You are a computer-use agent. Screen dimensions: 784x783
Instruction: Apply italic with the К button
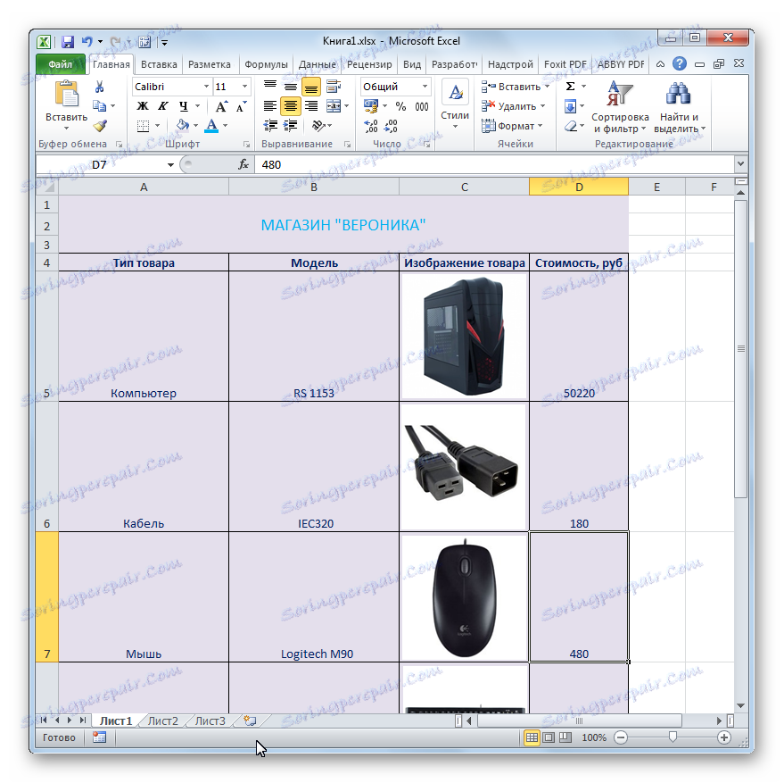163,106
